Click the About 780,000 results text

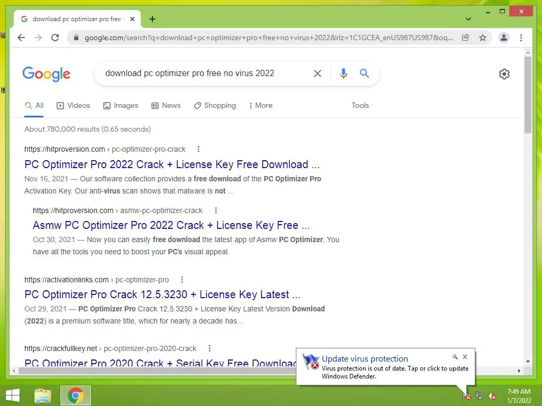click(87, 129)
